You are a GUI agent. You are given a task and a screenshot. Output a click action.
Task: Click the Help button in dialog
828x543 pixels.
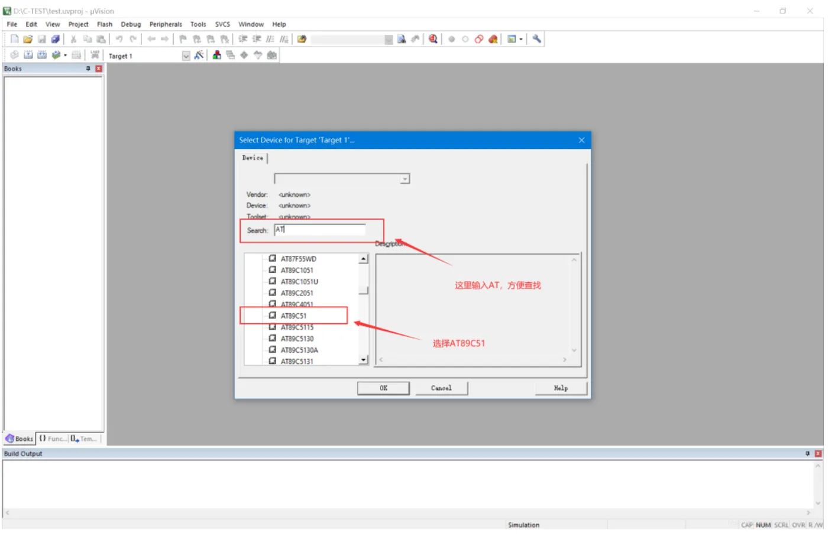[x=561, y=388]
